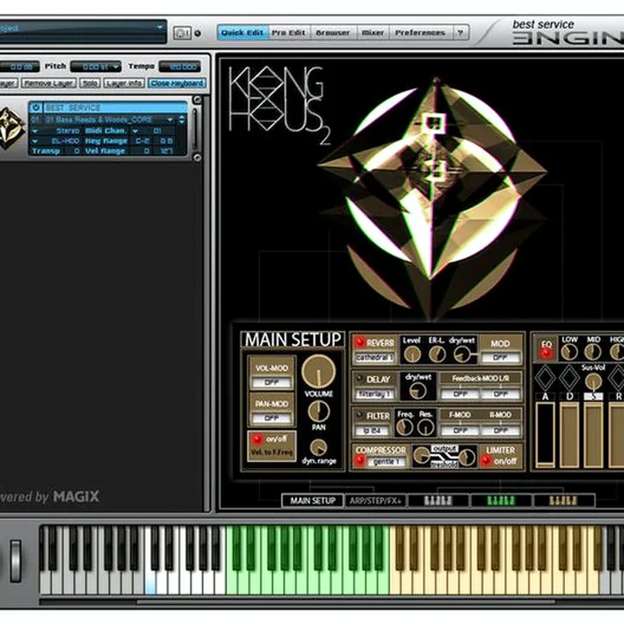Screen dimensions: 624x624
Task: Toggle the REVERB red LED on/off
Action: click(361, 342)
